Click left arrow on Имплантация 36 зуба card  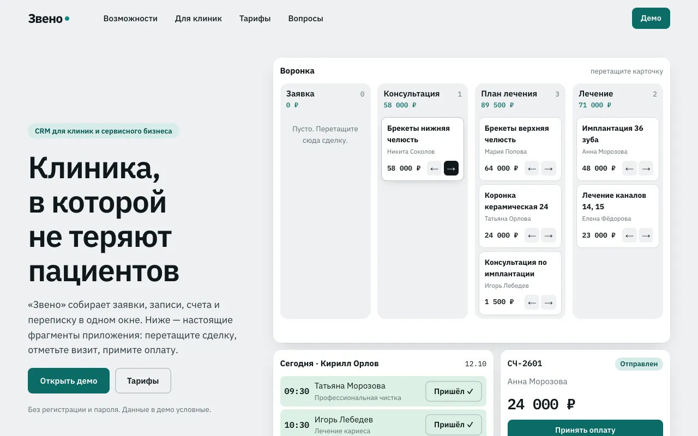pos(630,168)
